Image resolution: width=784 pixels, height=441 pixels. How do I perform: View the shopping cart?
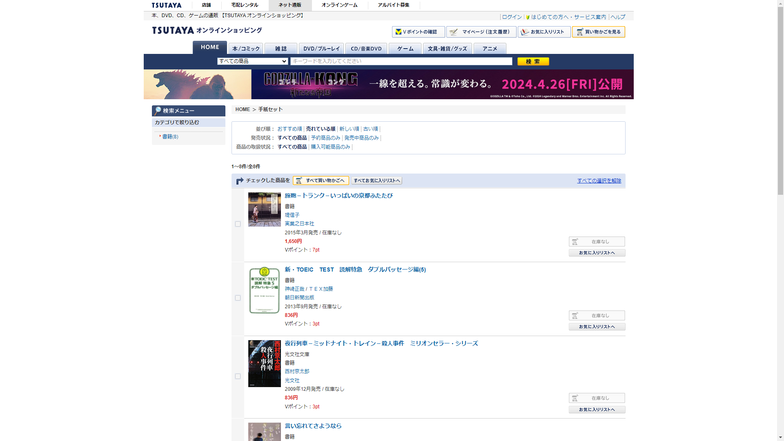[598, 32]
